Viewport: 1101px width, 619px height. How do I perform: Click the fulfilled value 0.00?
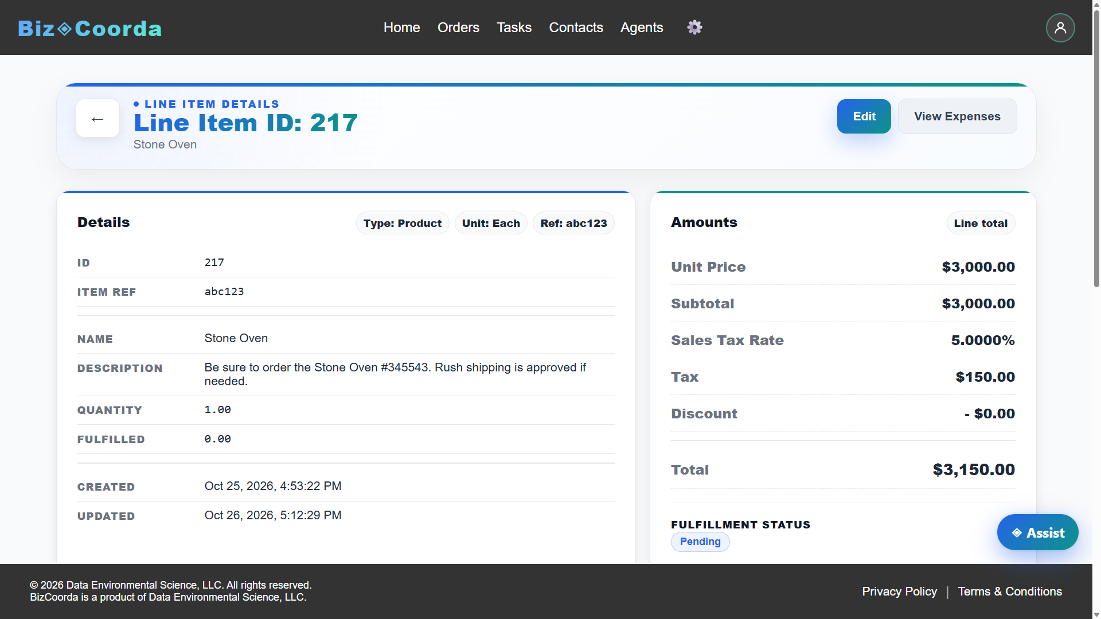[x=218, y=439]
